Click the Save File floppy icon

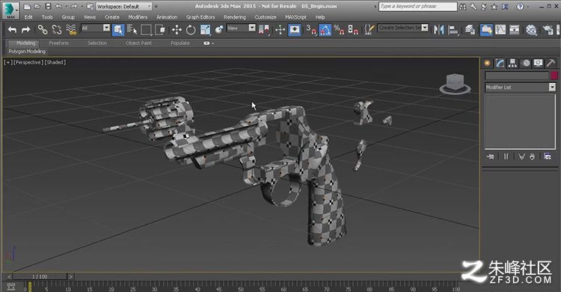pyautogui.click(x=48, y=7)
